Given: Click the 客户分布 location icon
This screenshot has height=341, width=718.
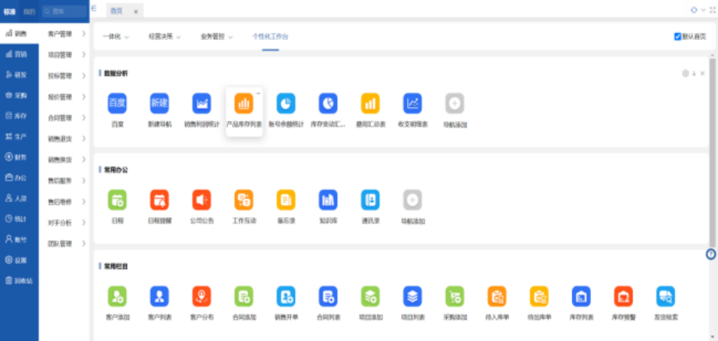Looking at the screenshot, I should pos(201,295).
